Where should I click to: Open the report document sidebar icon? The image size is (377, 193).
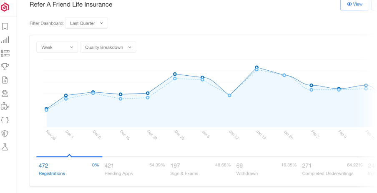[5, 80]
